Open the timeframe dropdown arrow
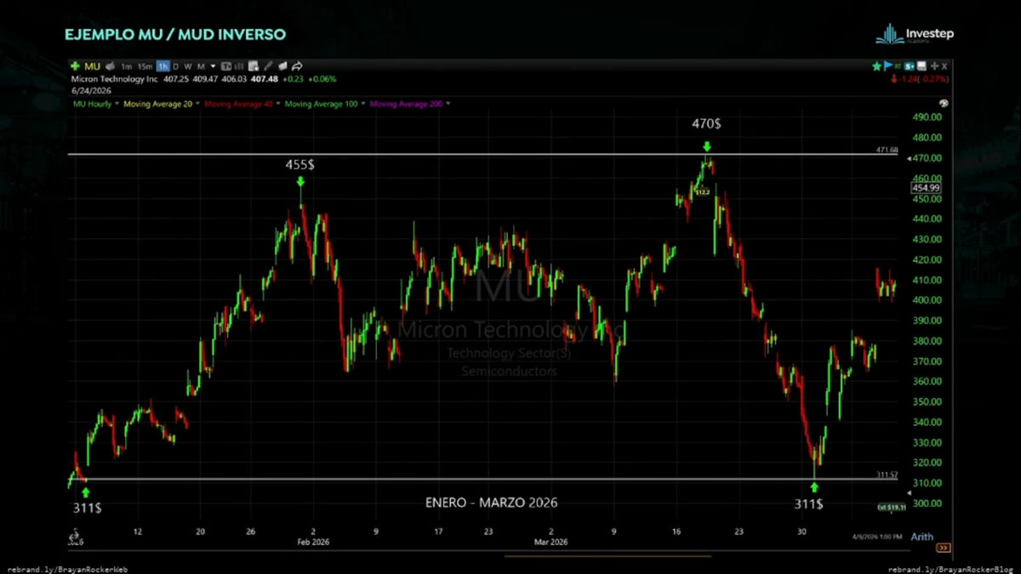This screenshot has height=574, width=1021. click(x=213, y=66)
